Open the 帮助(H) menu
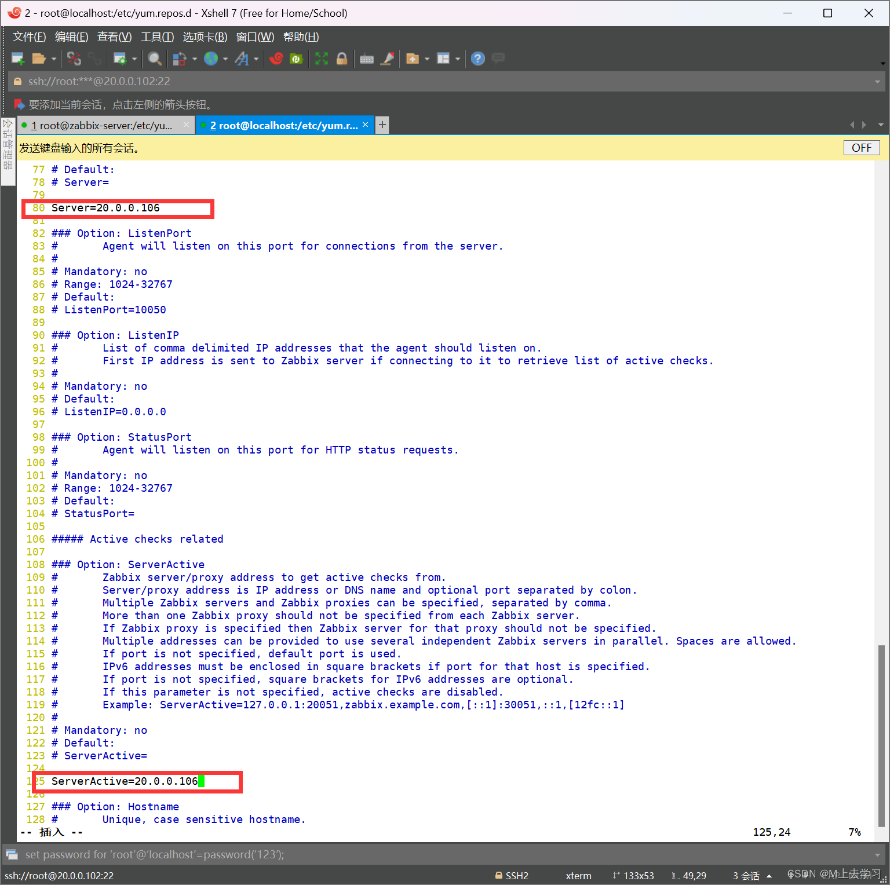This screenshot has width=890, height=885. (301, 37)
